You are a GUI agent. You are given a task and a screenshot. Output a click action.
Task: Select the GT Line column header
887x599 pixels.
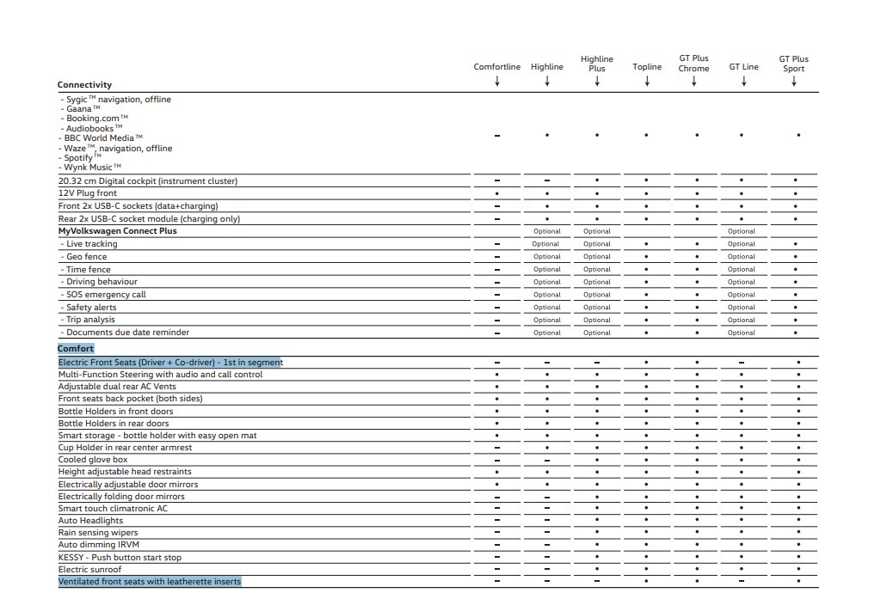pos(743,67)
